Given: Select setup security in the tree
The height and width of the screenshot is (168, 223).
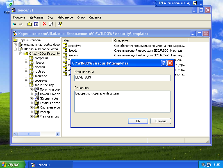Looking at the screenshot, I should (44, 85).
